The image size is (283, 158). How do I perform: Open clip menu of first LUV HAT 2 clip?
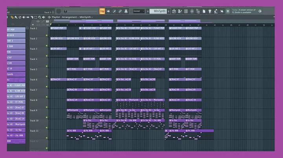coord(51,48)
